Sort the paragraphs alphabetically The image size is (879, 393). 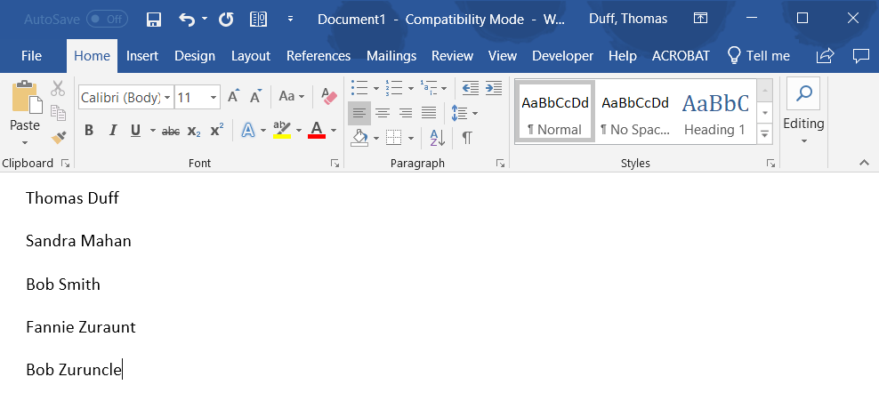(x=438, y=137)
